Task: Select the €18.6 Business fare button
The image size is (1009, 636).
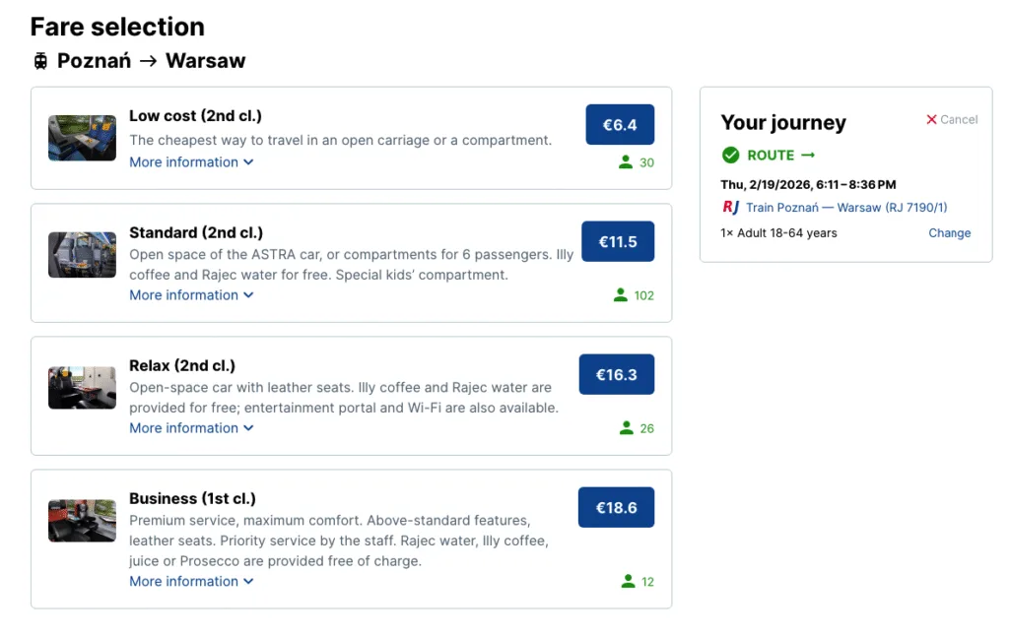Action: click(616, 508)
